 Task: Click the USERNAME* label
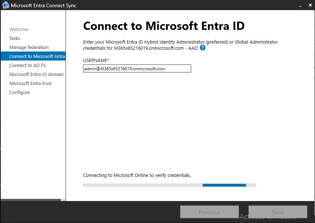point(96,60)
